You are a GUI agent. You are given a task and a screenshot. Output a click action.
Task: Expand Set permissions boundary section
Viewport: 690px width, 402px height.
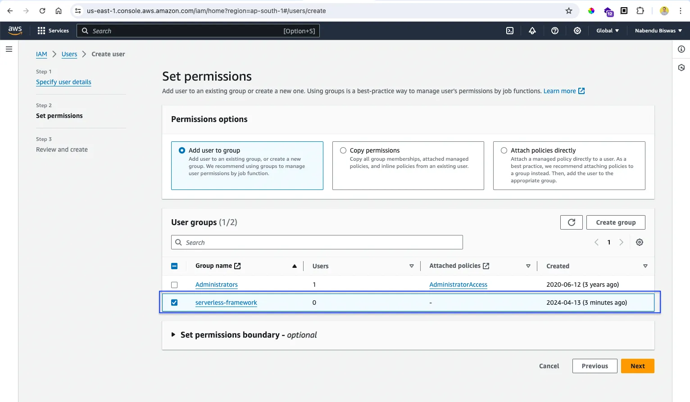pos(173,334)
